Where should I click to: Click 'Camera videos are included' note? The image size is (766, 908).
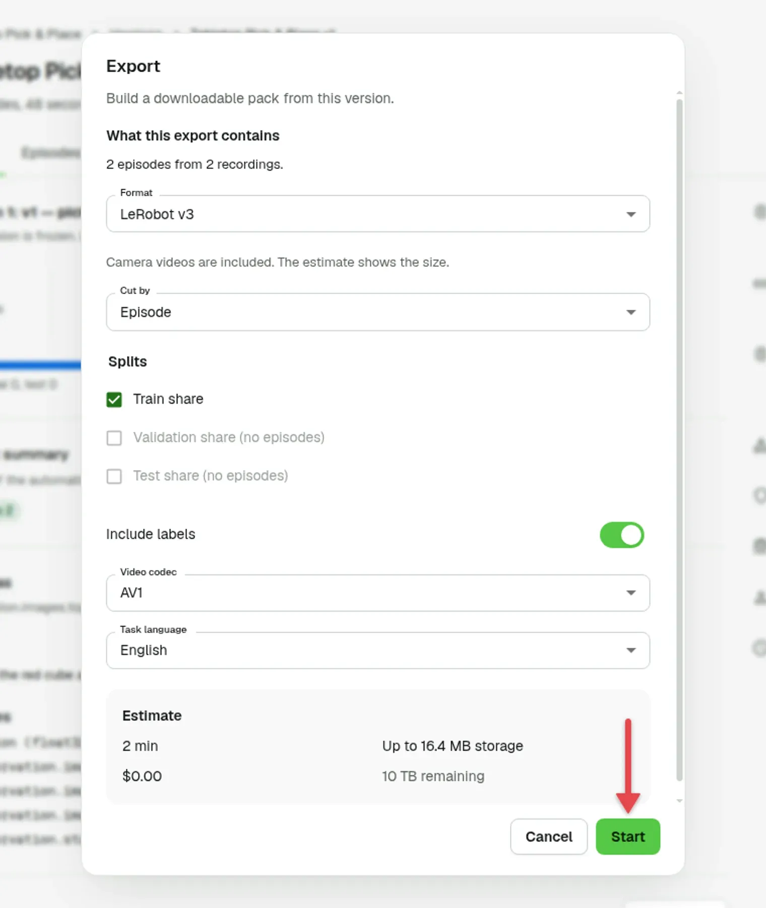click(278, 262)
